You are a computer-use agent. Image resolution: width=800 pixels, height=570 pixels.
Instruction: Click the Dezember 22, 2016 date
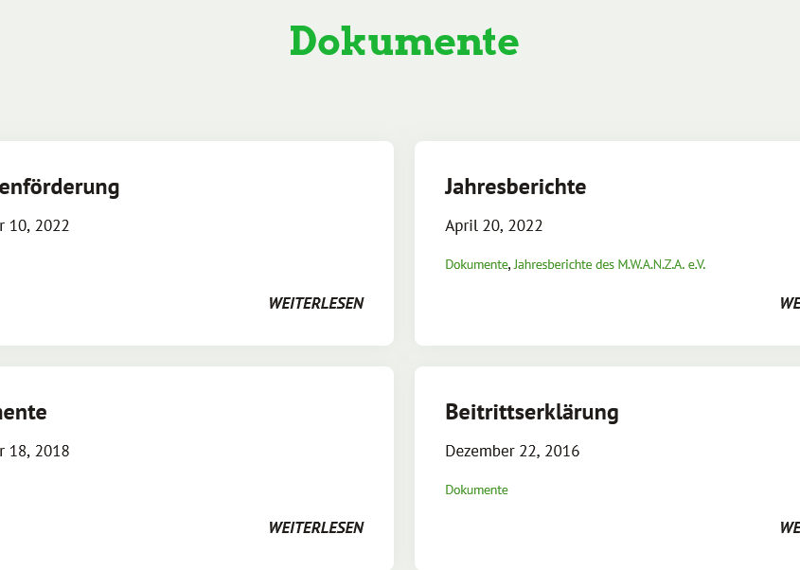pyautogui.click(x=512, y=451)
